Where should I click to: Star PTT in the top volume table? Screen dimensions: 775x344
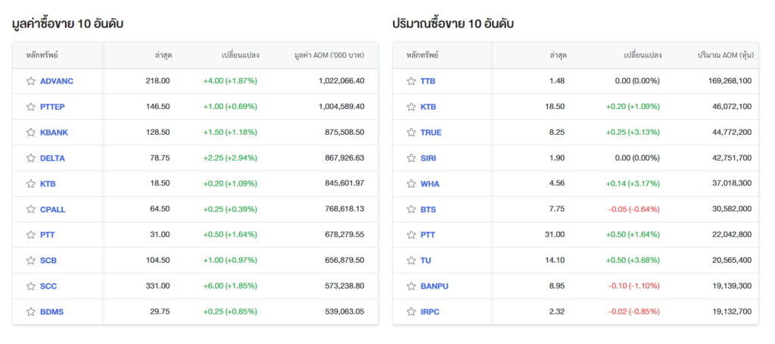click(x=411, y=235)
